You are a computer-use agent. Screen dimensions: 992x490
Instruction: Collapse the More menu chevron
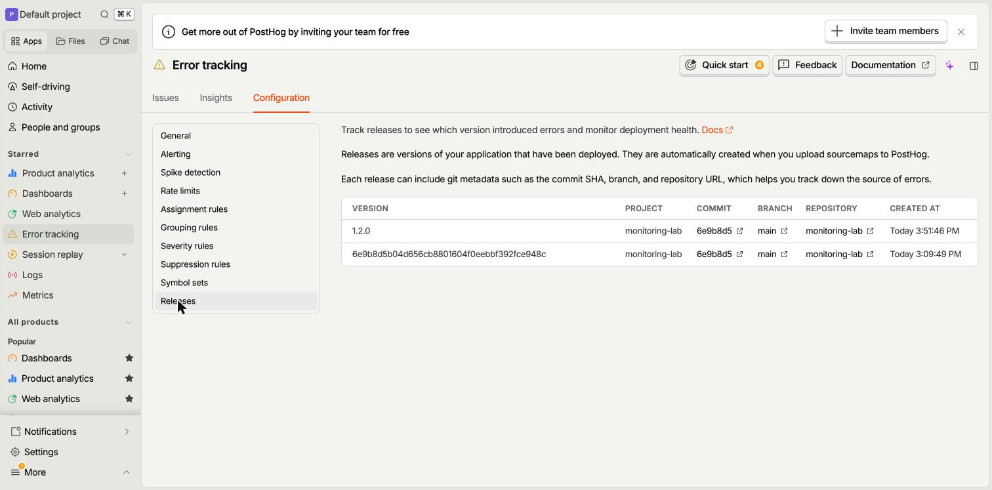[x=127, y=472]
